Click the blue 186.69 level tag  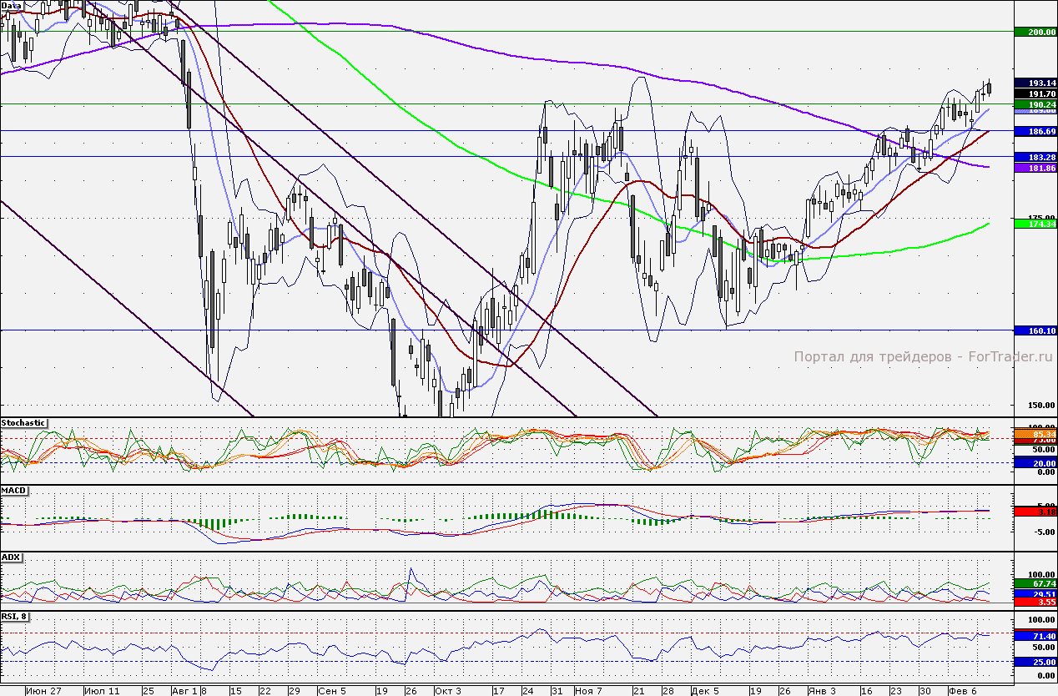(x=1035, y=132)
